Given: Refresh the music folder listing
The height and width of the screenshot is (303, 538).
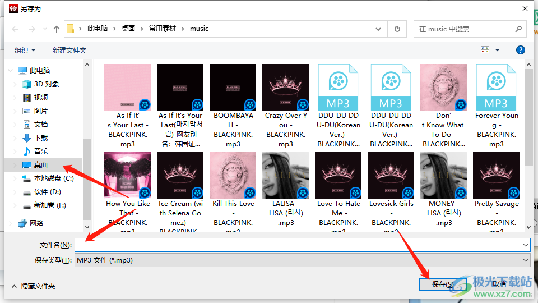Looking at the screenshot, I should 397,29.
